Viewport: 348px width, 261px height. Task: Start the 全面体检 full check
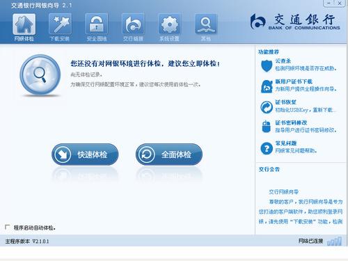point(169,155)
